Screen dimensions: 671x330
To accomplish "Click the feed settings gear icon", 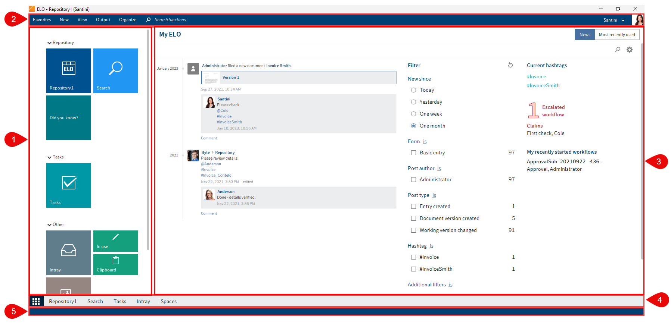I will (630, 50).
